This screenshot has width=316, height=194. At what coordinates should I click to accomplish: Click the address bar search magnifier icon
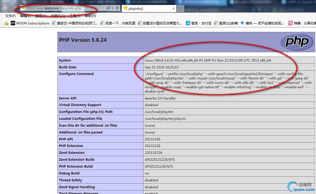pyautogui.click(x=108, y=8)
